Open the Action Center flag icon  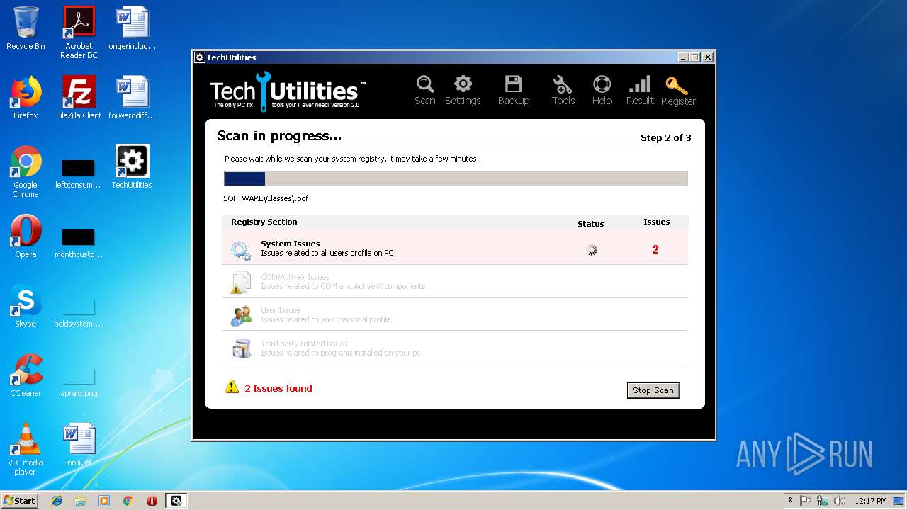point(806,501)
